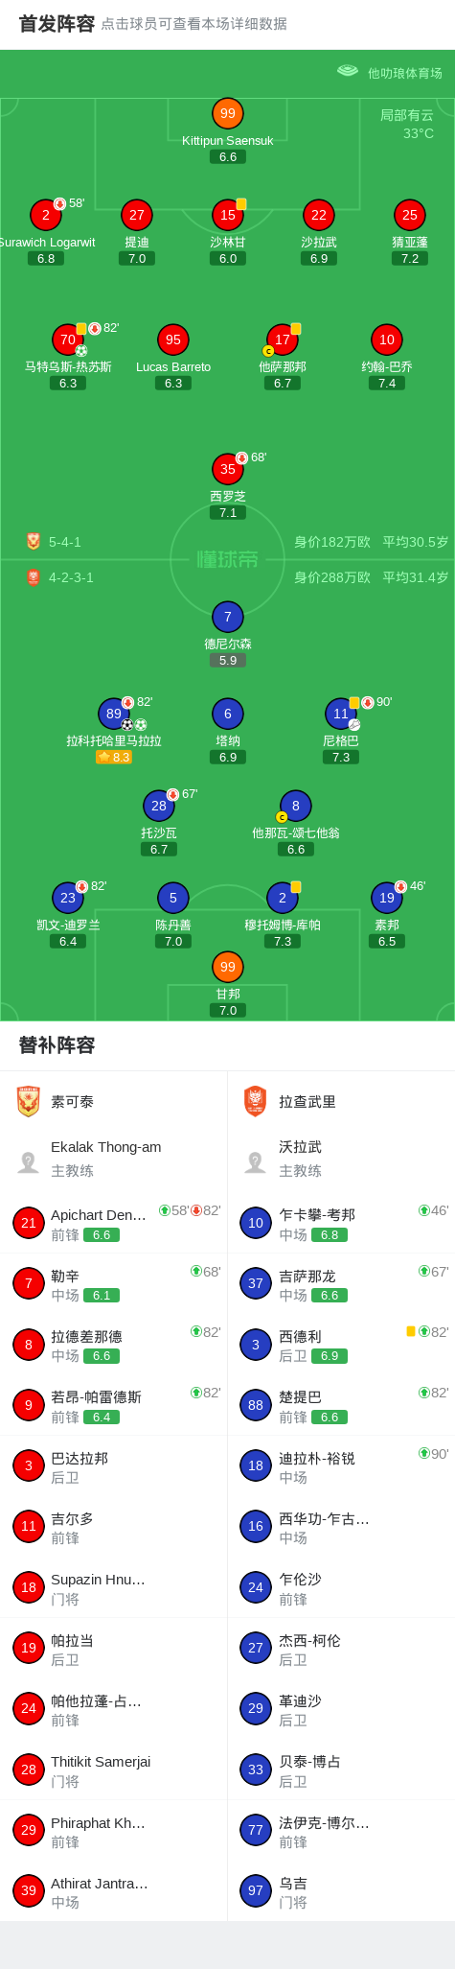Select bench player 97 乌吉

click(x=341, y=1891)
